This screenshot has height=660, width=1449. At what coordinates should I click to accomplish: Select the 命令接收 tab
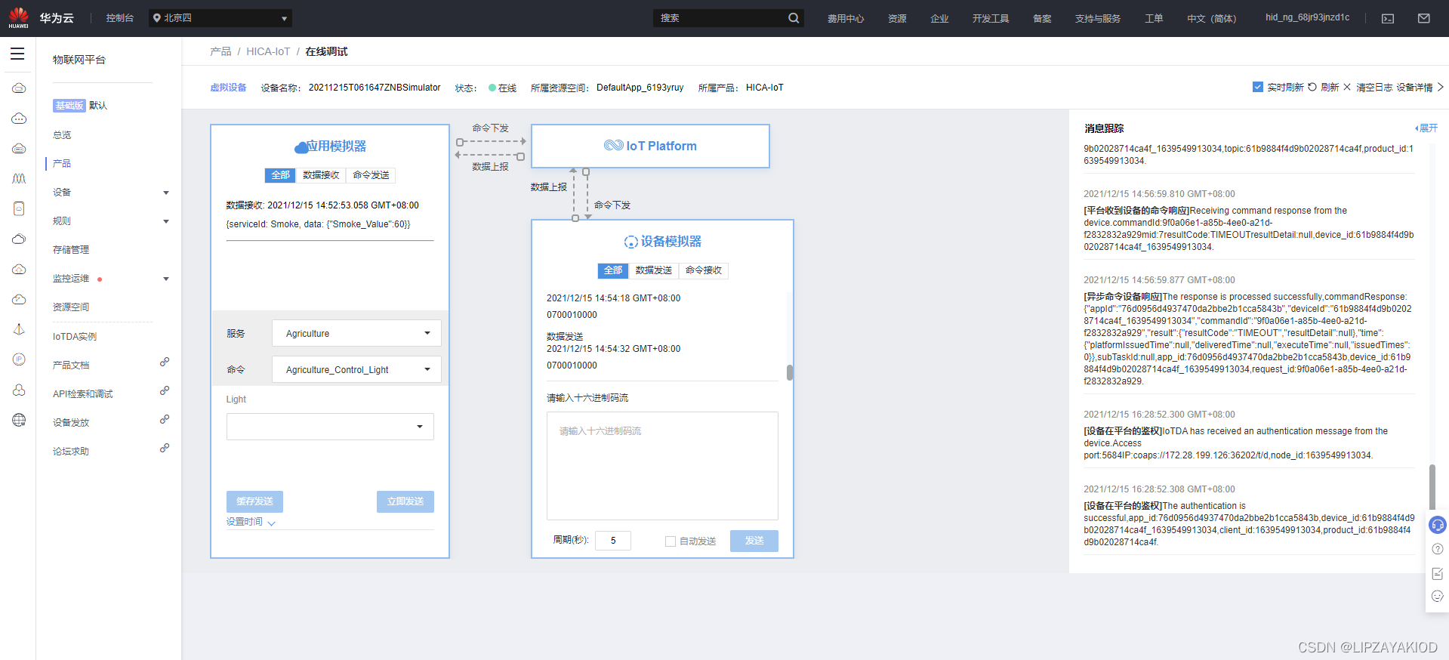704,270
